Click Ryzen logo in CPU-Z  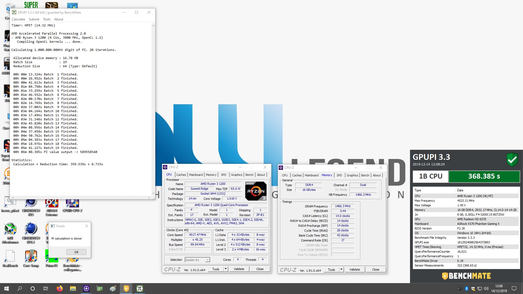pos(256,191)
